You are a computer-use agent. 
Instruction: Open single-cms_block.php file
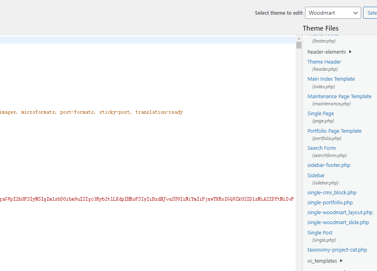point(332,193)
